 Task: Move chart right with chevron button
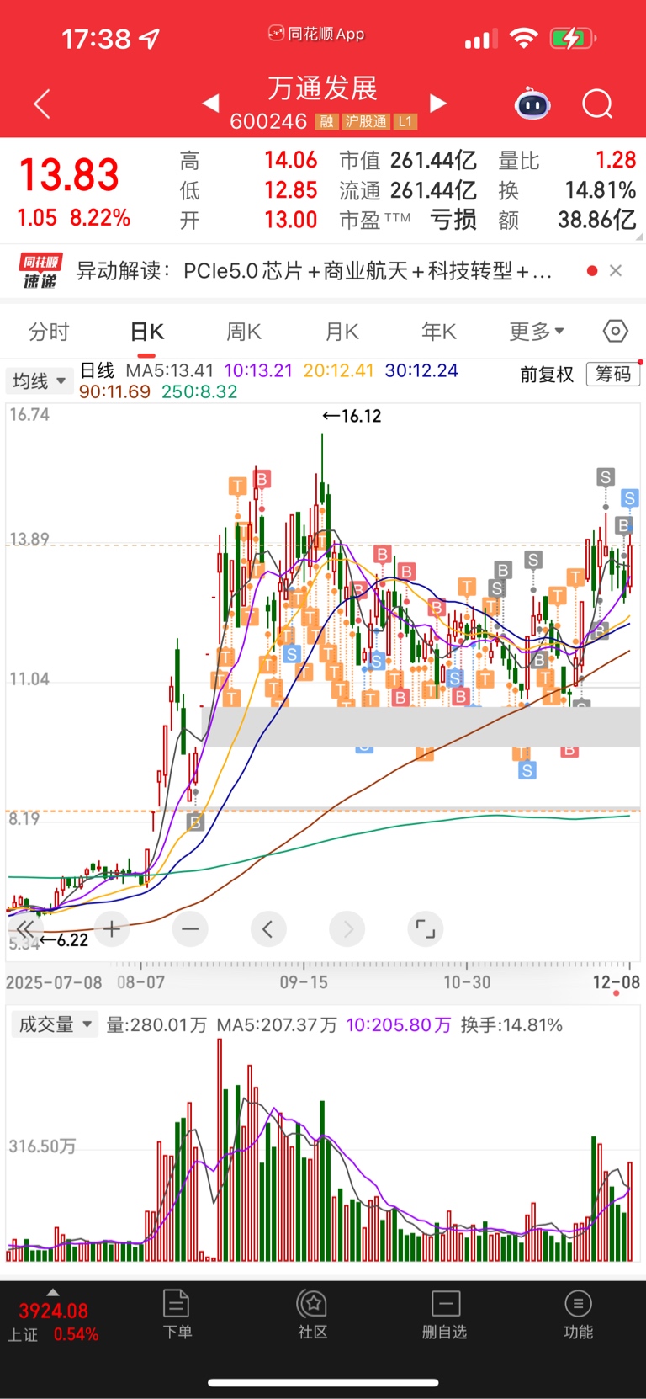(347, 929)
